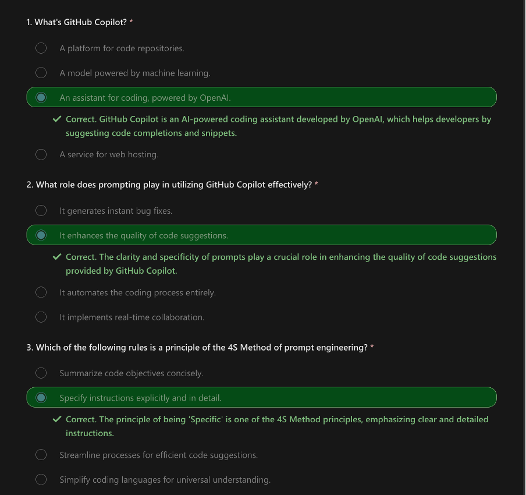The height and width of the screenshot is (495, 526).
Task: Click green checkmark icon under question 3
Action: pos(57,419)
